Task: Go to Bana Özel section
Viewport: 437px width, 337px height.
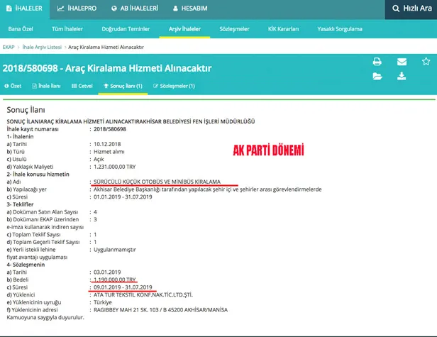Action: click(x=21, y=29)
